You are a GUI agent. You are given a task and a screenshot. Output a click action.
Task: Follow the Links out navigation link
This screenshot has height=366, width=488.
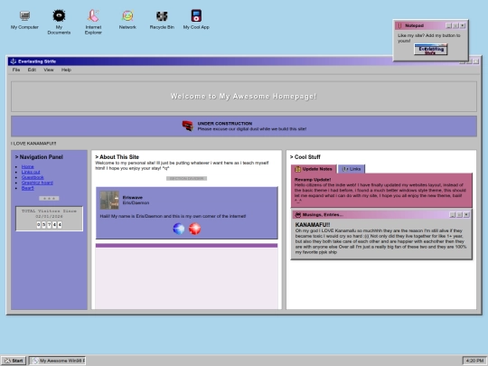click(x=31, y=172)
